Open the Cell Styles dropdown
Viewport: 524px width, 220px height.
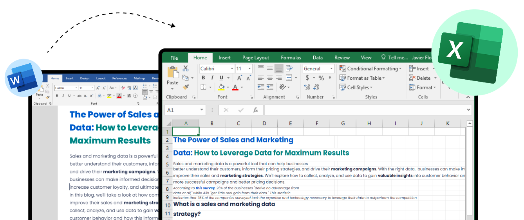(356, 87)
